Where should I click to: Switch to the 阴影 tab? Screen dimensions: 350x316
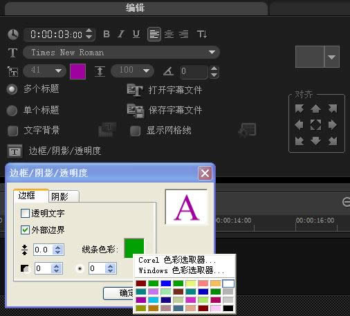pyautogui.click(x=64, y=196)
